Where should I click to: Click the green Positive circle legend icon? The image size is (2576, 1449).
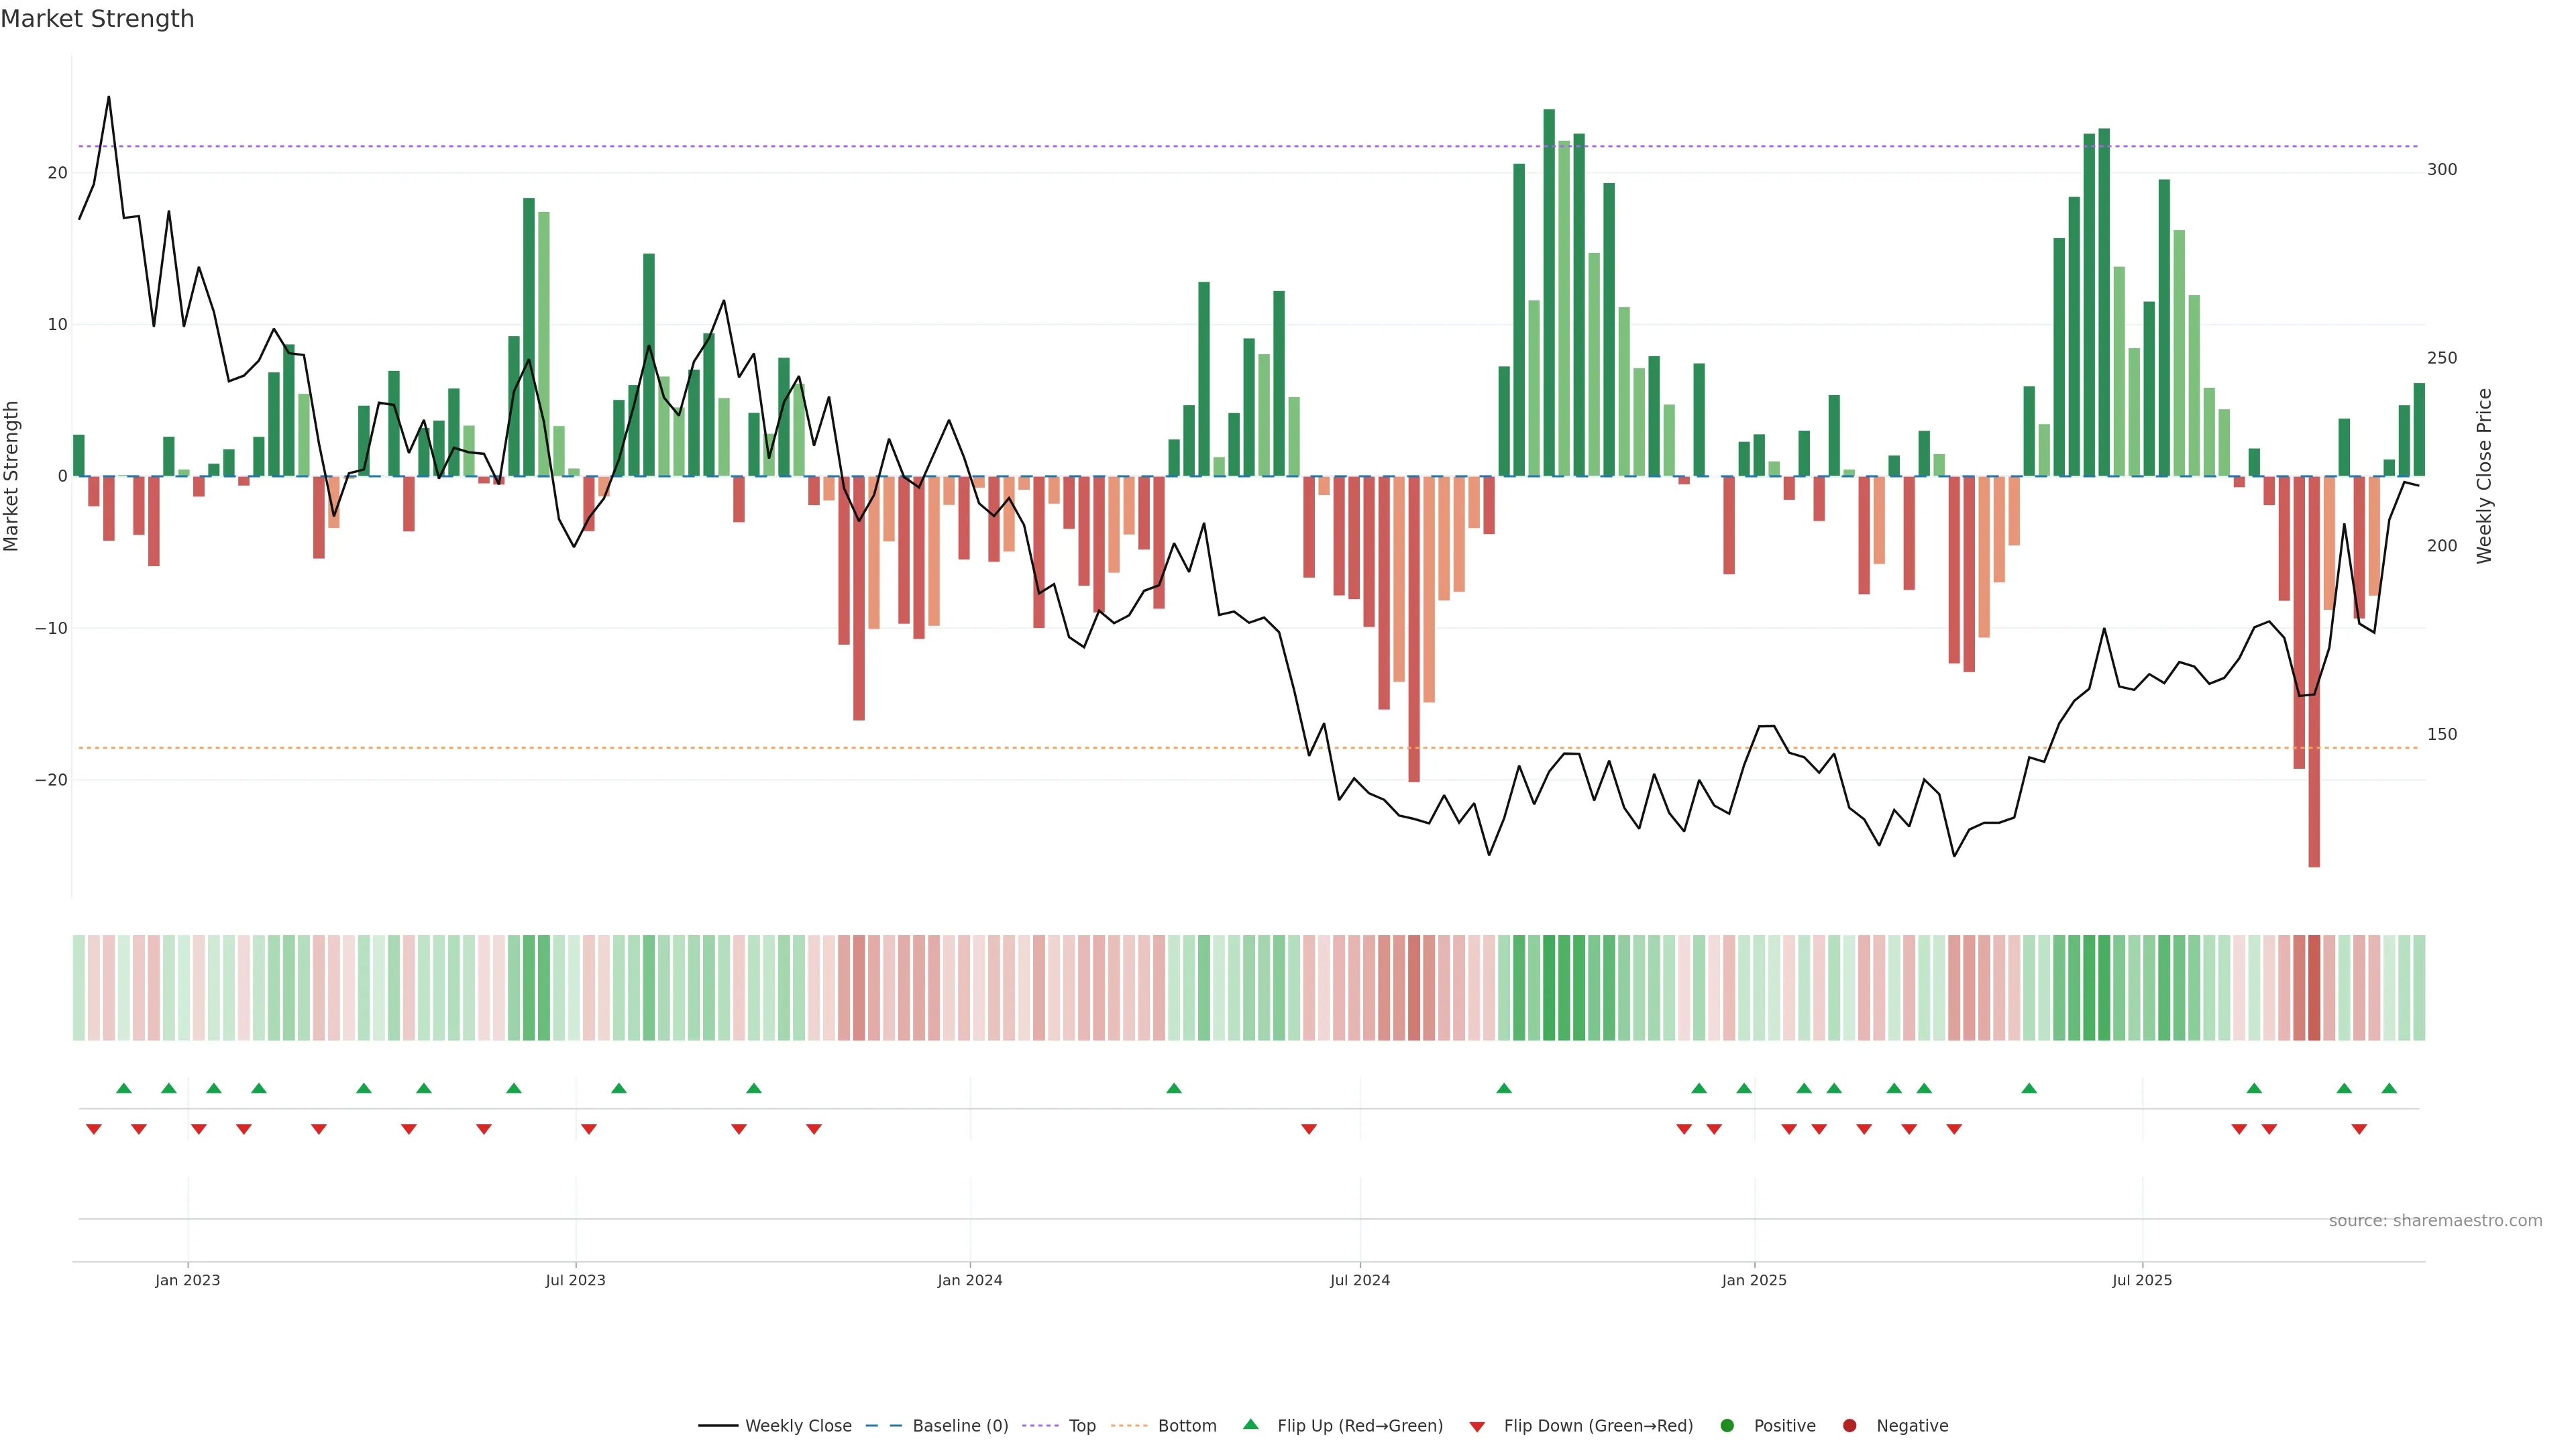click(1727, 1425)
